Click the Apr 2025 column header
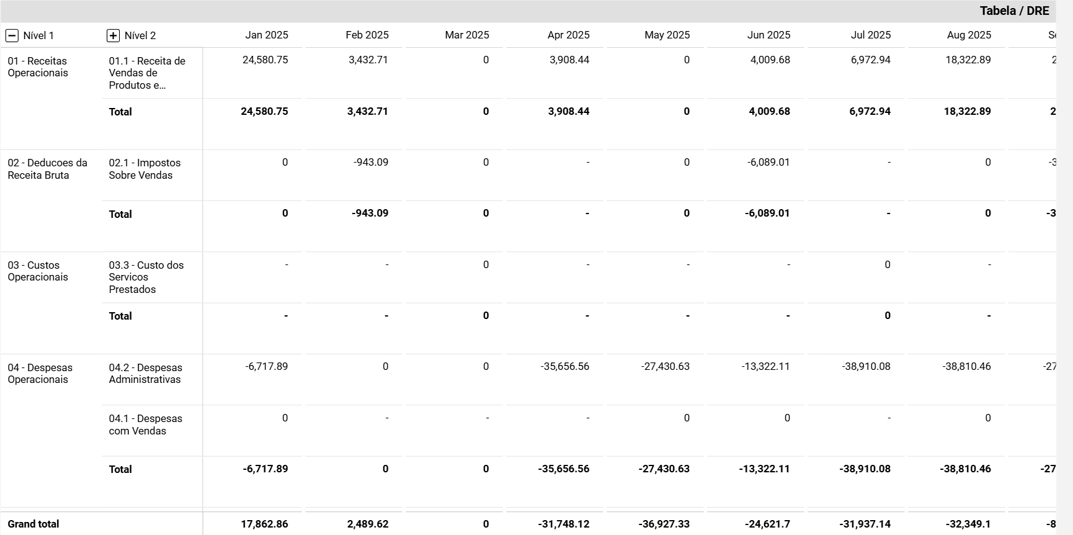This screenshot has width=1073, height=535. tap(568, 35)
